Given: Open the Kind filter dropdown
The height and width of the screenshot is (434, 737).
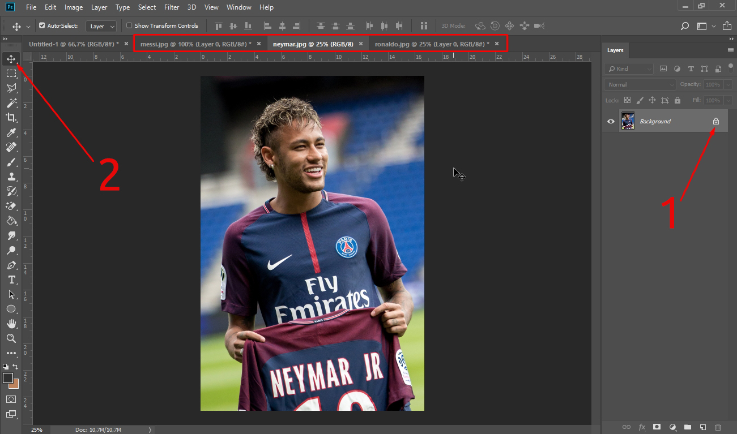Looking at the screenshot, I should (x=628, y=68).
